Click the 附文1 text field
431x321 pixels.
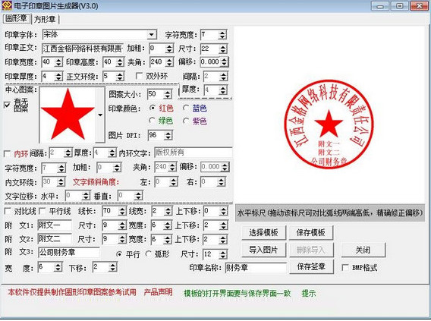55,225
